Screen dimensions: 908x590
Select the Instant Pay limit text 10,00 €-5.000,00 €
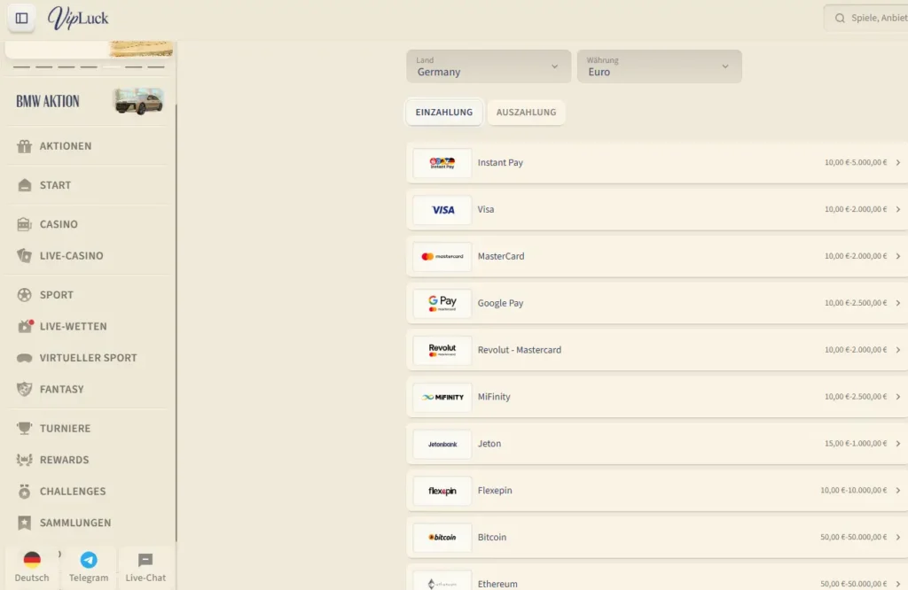click(x=856, y=163)
